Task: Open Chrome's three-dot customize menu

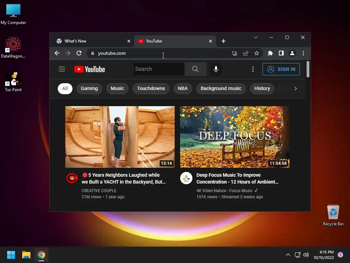Action: point(303,53)
